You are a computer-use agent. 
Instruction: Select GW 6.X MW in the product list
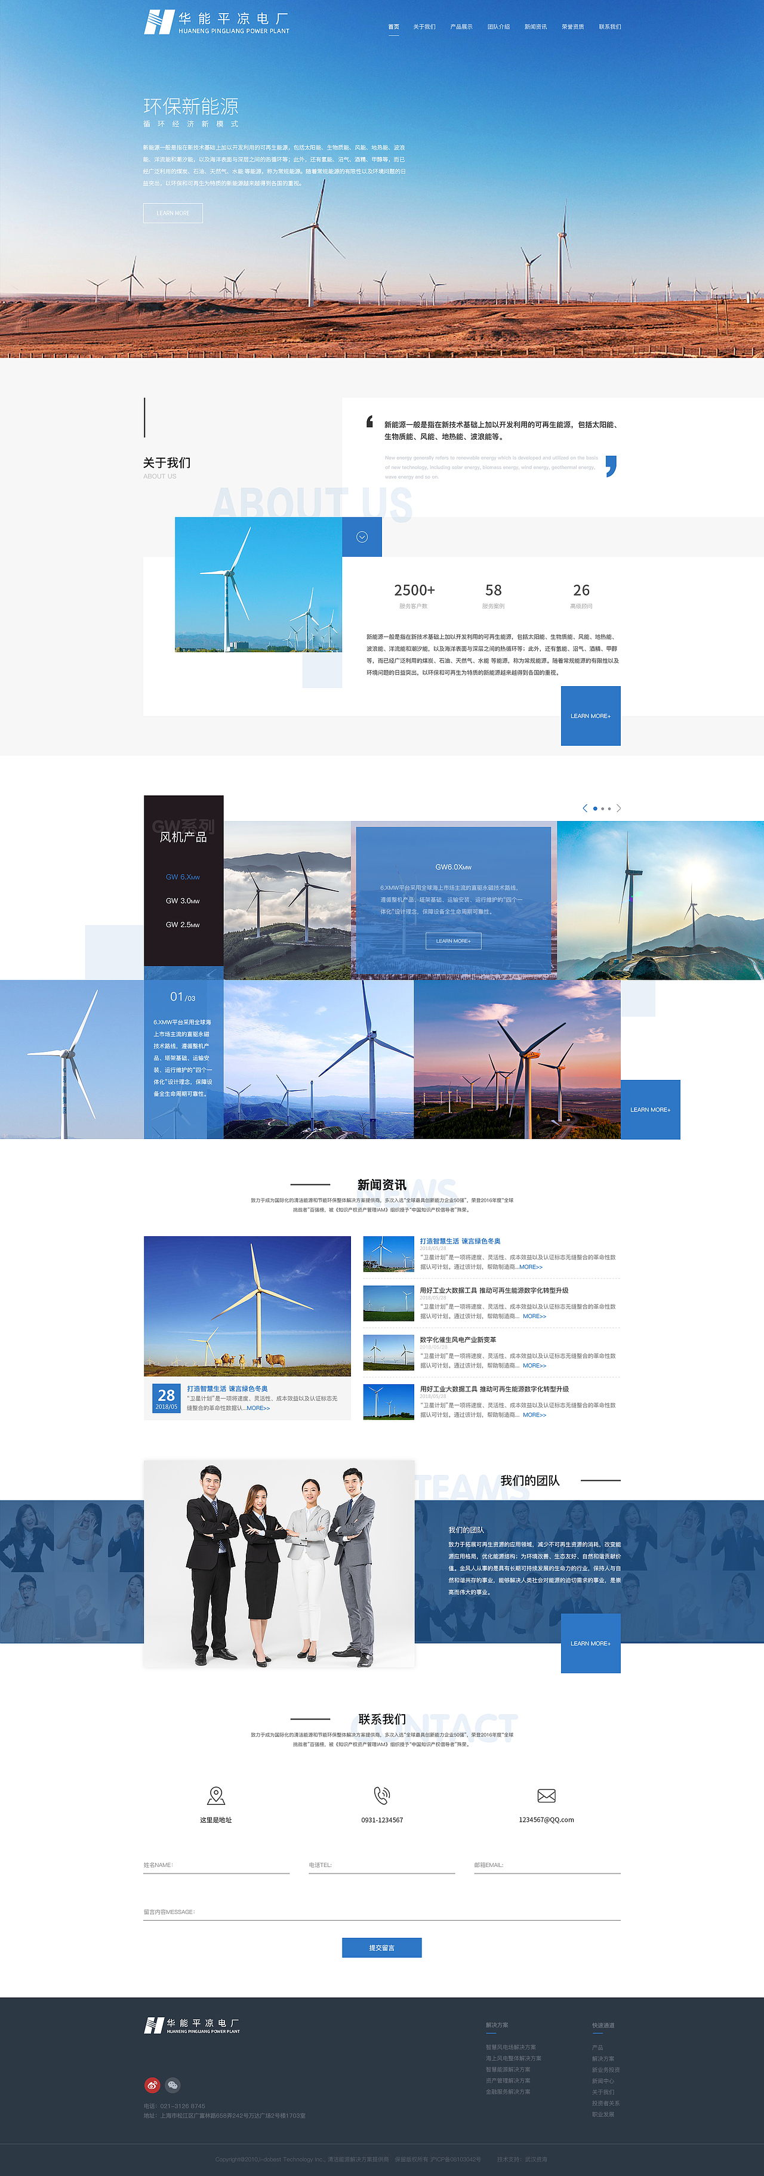click(x=183, y=877)
